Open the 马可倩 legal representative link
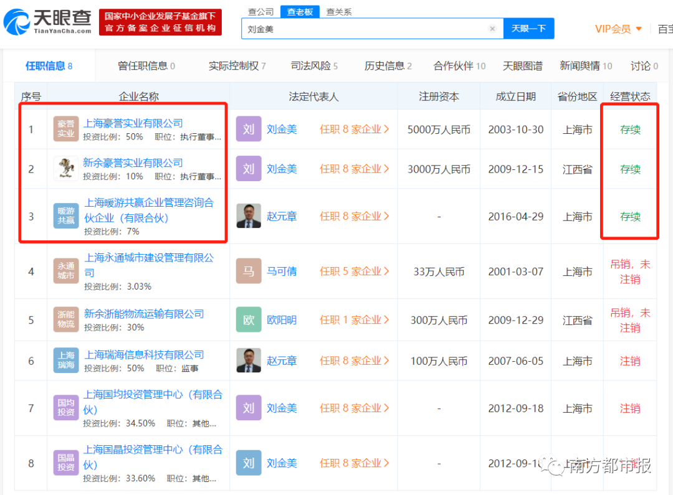This screenshot has height=495, width=673. coord(282,271)
